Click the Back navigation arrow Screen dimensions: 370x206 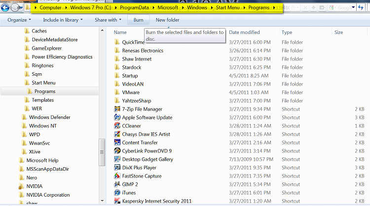pos(5,8)
